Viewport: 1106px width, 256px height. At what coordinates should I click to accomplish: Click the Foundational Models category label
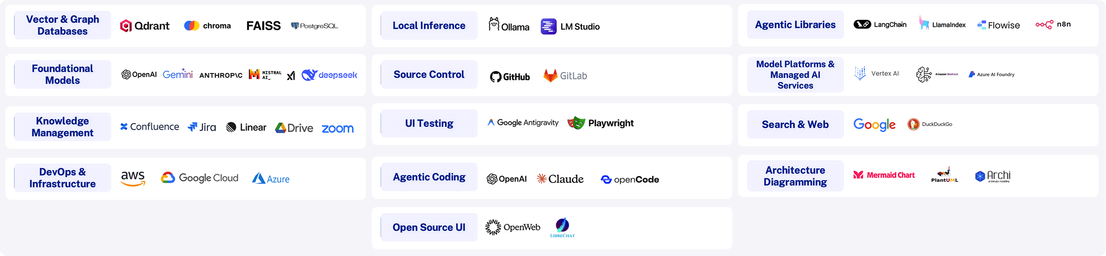pyautogui.click(x=63, y=74)
